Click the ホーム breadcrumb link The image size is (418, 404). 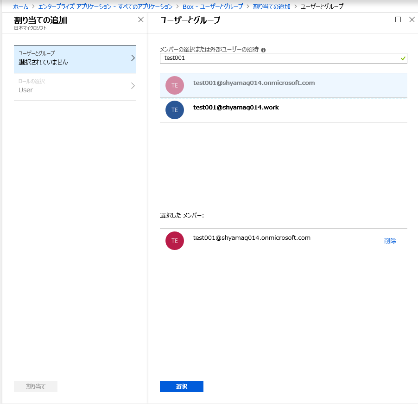click(x=20, y=6)
